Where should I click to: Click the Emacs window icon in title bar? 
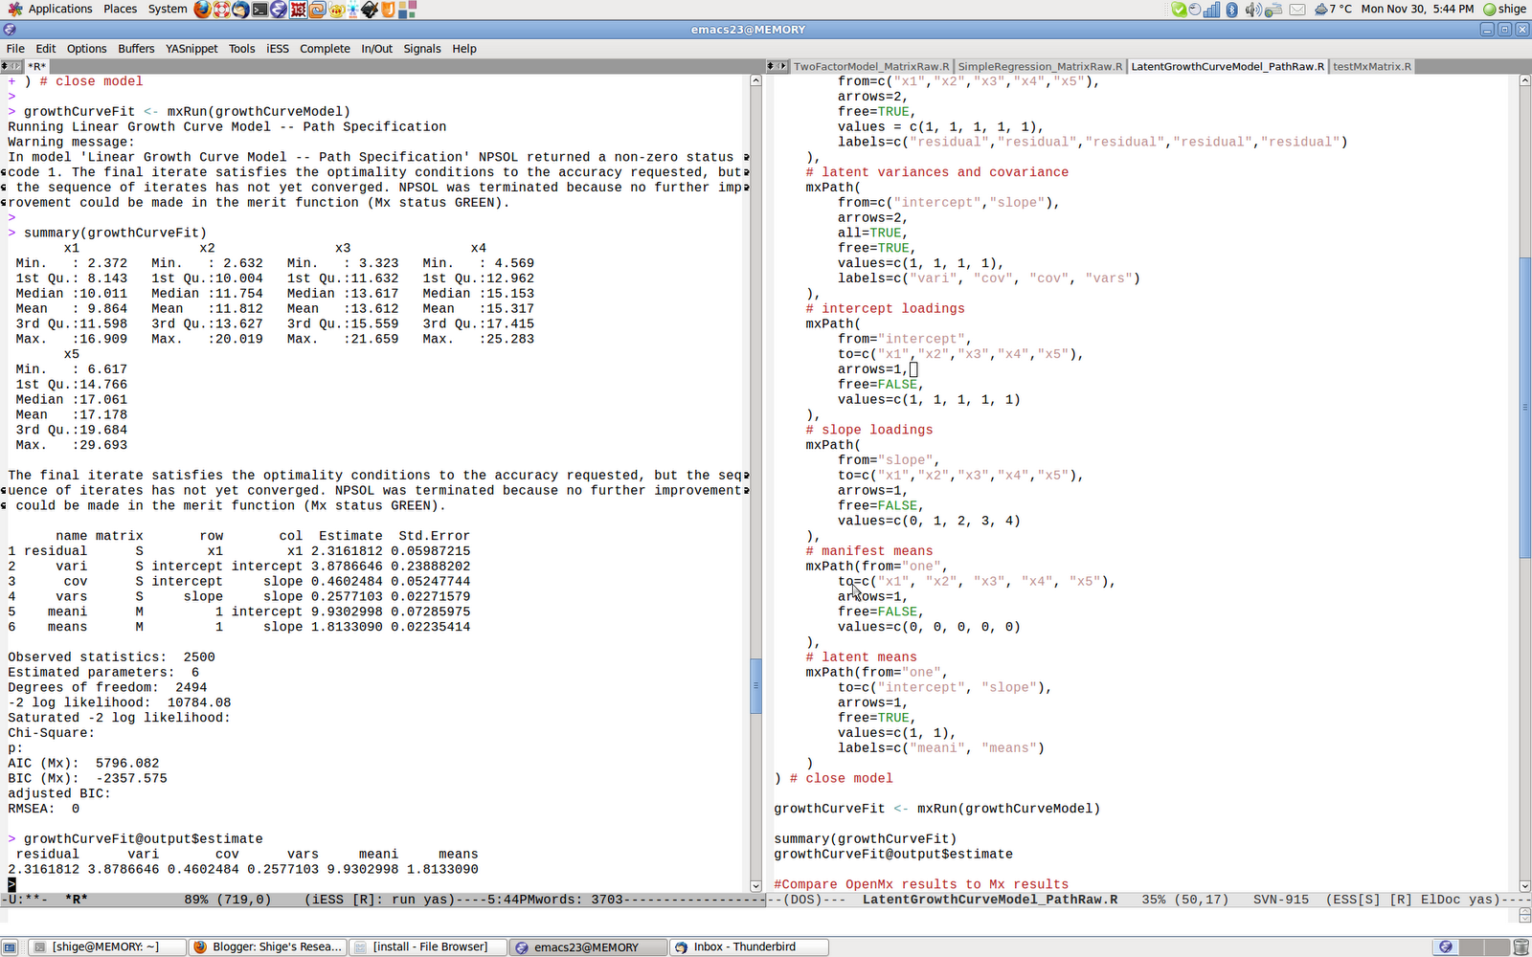tap(10, 30)
